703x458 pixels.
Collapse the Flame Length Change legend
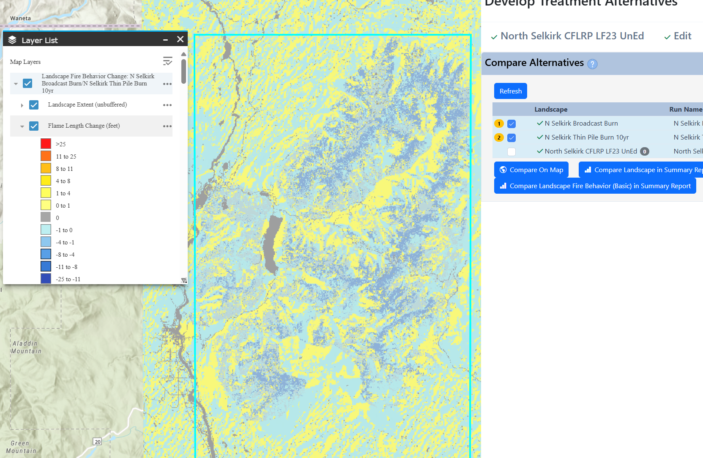click(x=22, y=126)
